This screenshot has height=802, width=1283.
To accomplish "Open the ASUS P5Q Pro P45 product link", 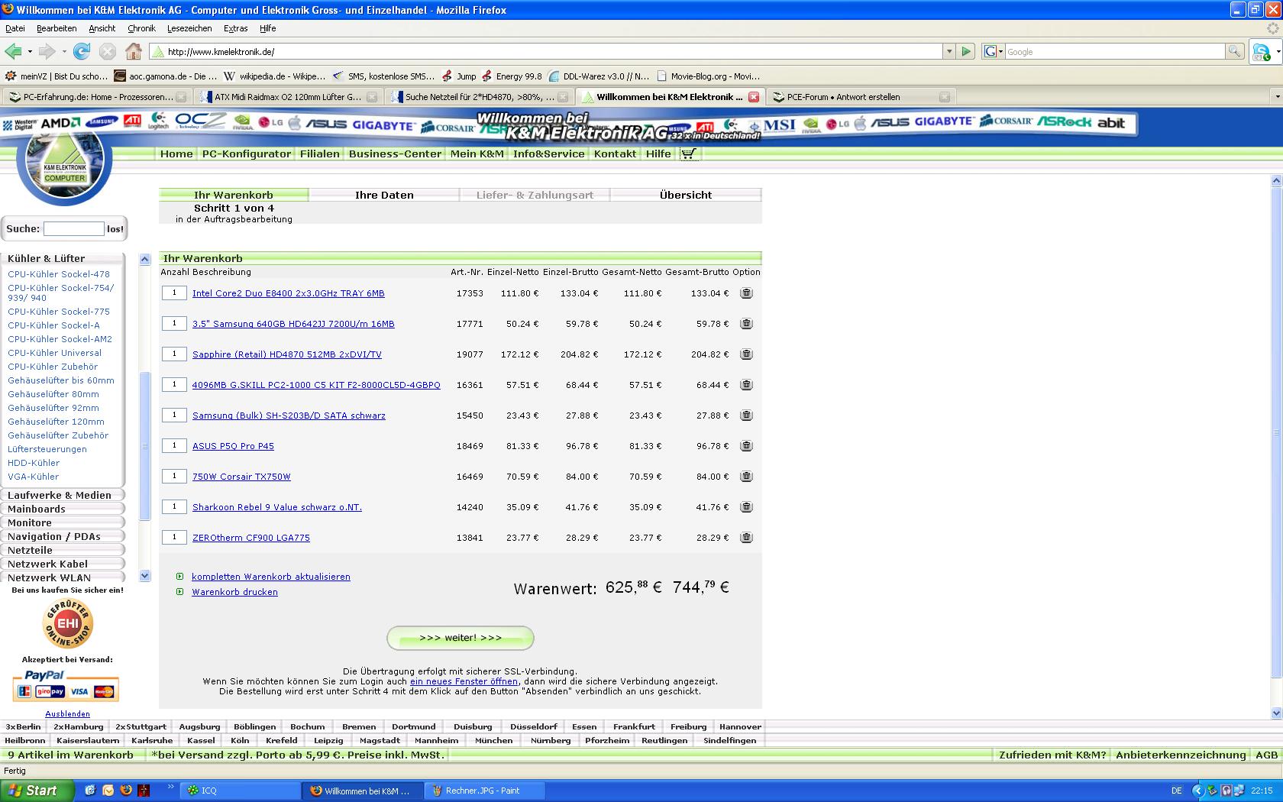I will click(x=233, y=446).
